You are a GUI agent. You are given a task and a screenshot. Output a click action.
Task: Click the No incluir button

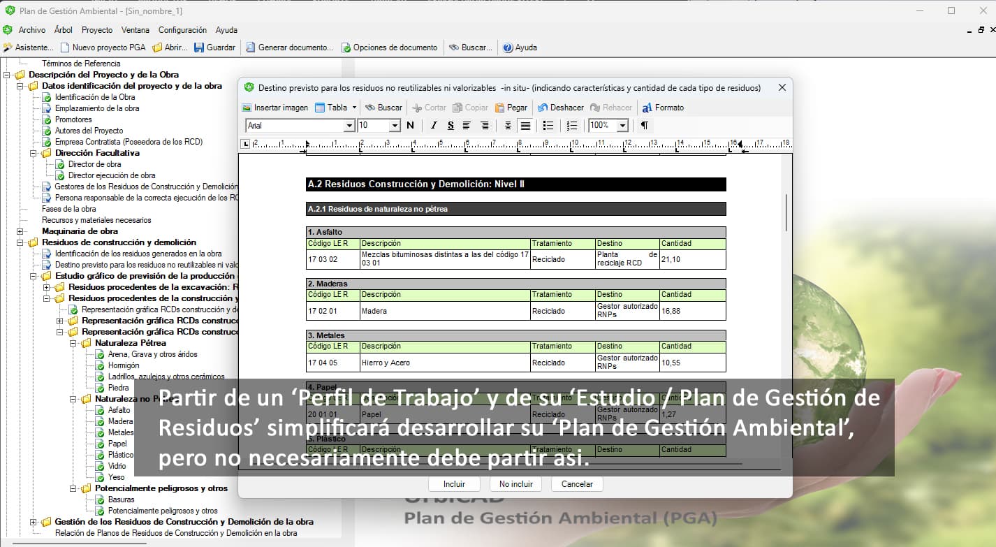(516, 484)
